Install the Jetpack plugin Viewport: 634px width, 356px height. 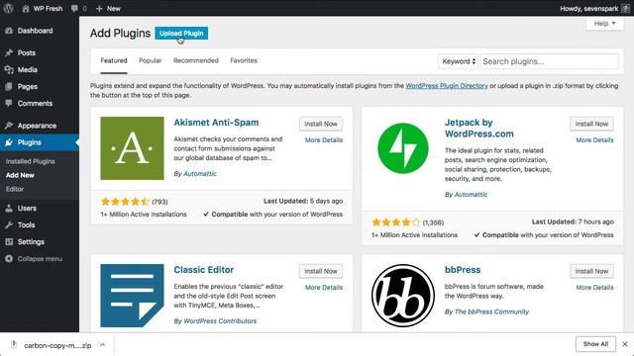591,124
